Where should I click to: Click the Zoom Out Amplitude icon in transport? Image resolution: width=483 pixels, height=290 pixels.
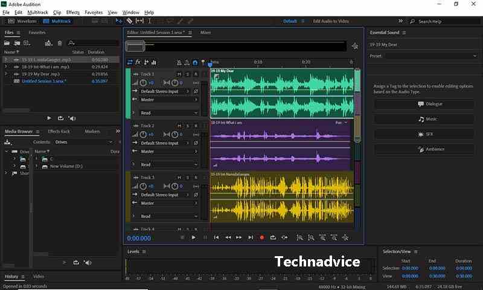tap(311, 237)
